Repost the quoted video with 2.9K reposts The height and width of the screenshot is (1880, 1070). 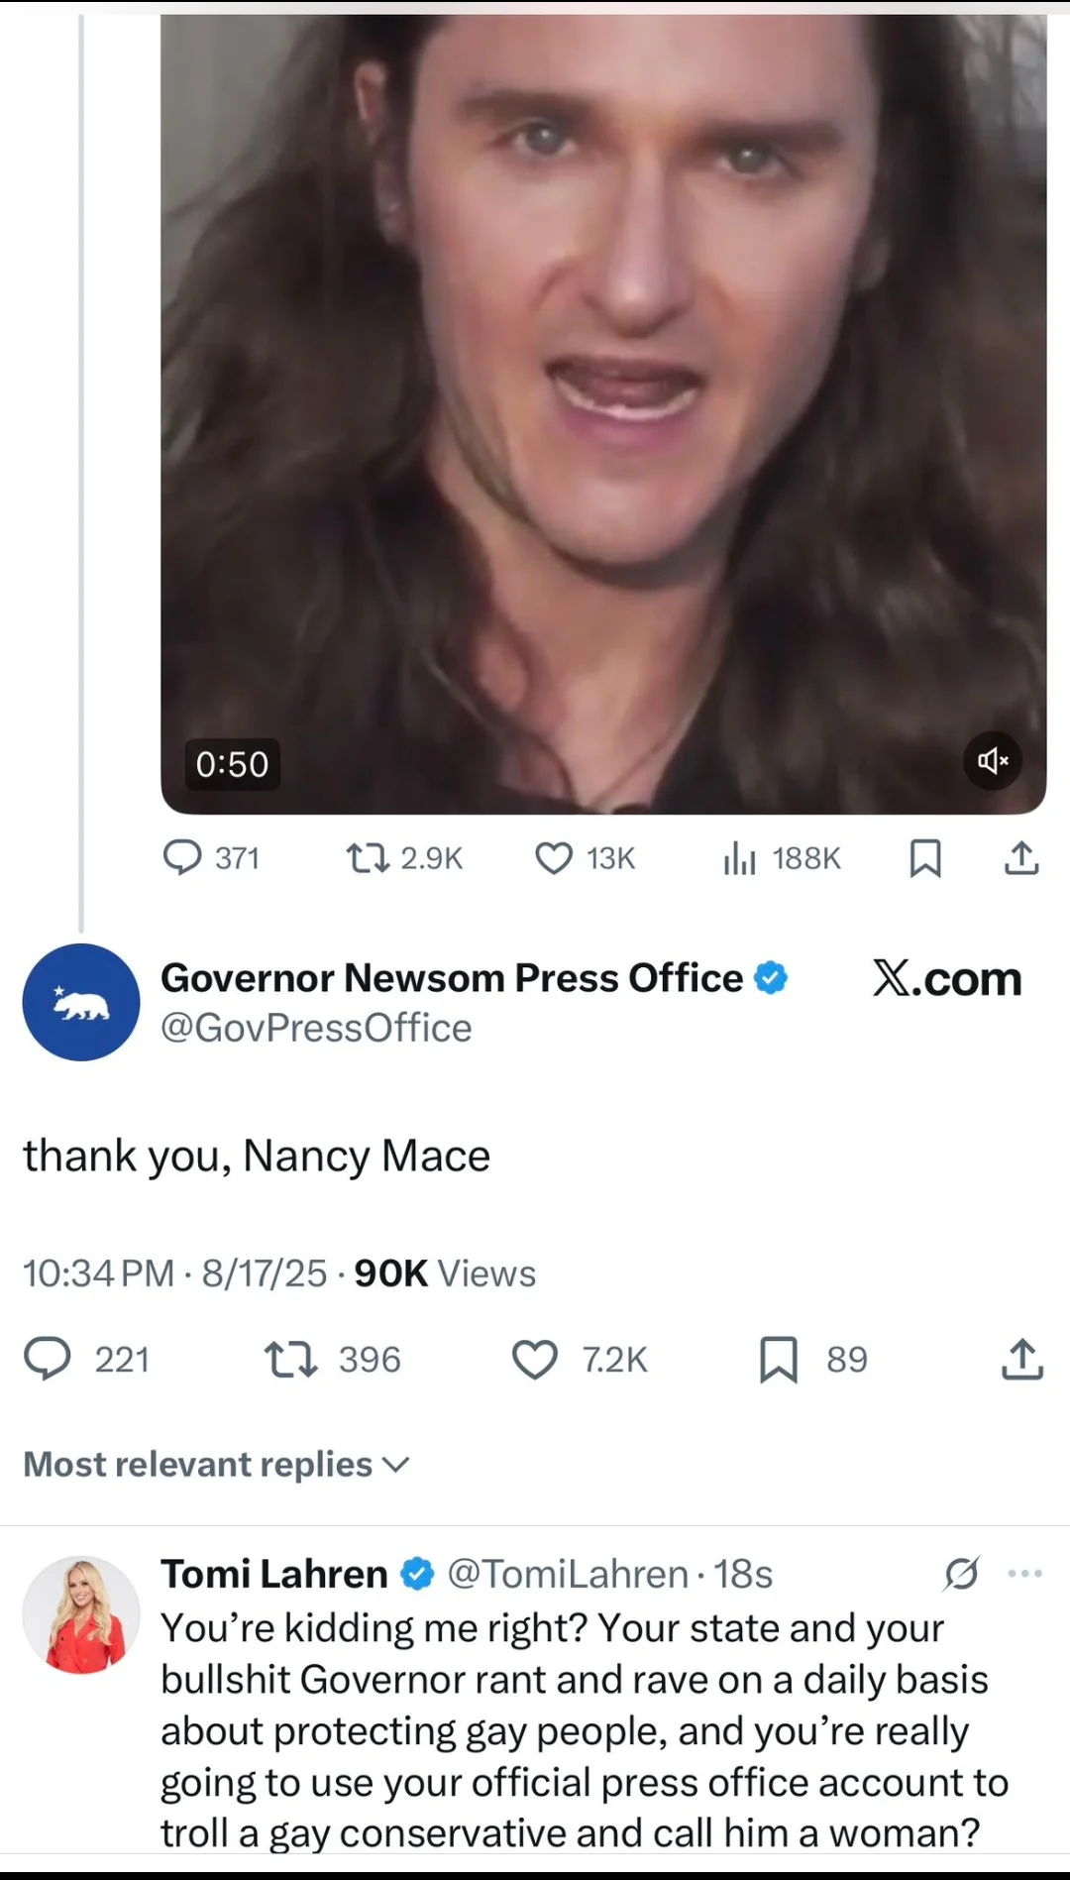click(404, 858)
